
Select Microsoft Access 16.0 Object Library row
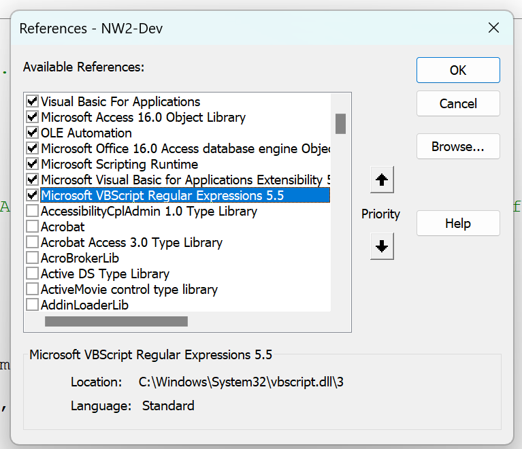[x=143, y=117]
